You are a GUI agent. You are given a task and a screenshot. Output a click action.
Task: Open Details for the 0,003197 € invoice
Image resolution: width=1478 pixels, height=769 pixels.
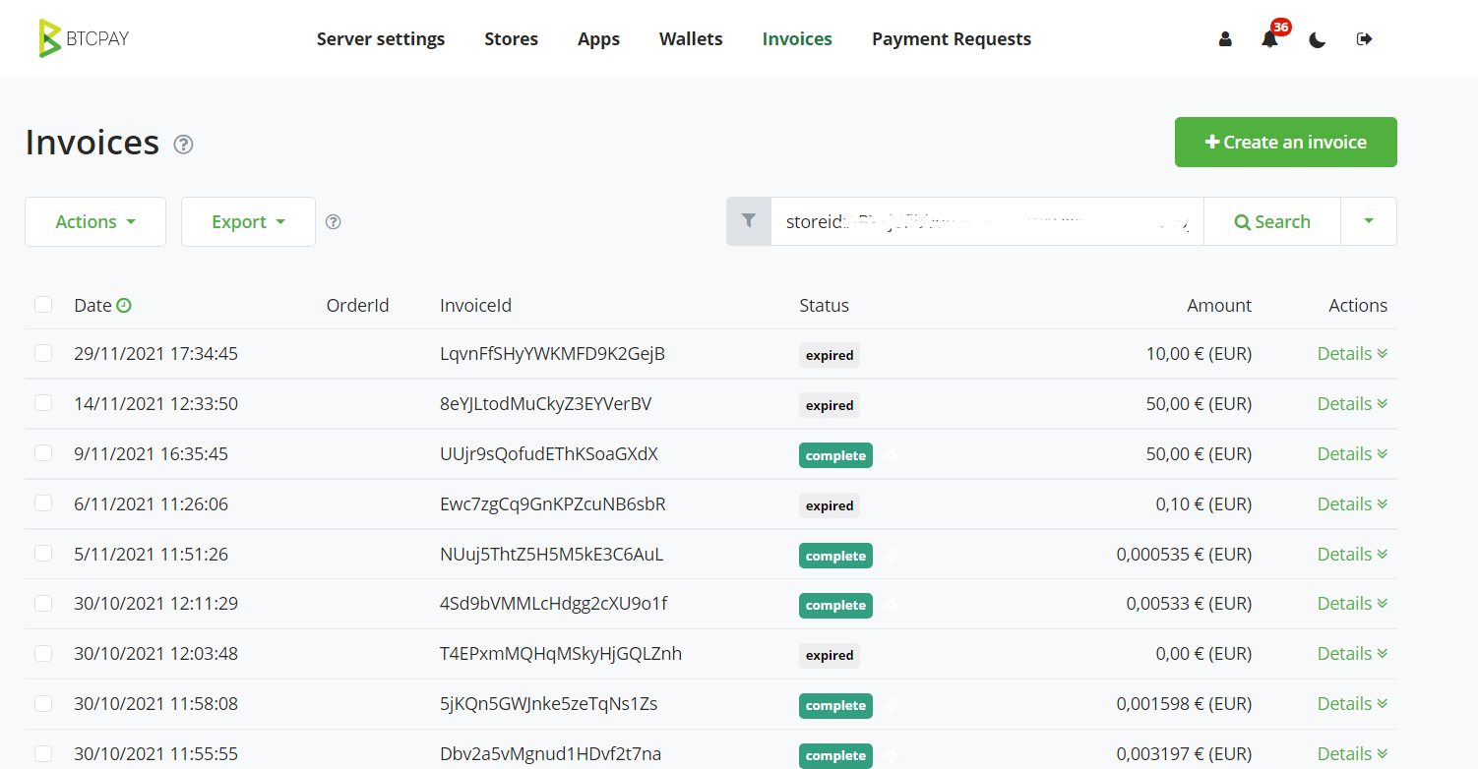click(x=1353, y=753)
